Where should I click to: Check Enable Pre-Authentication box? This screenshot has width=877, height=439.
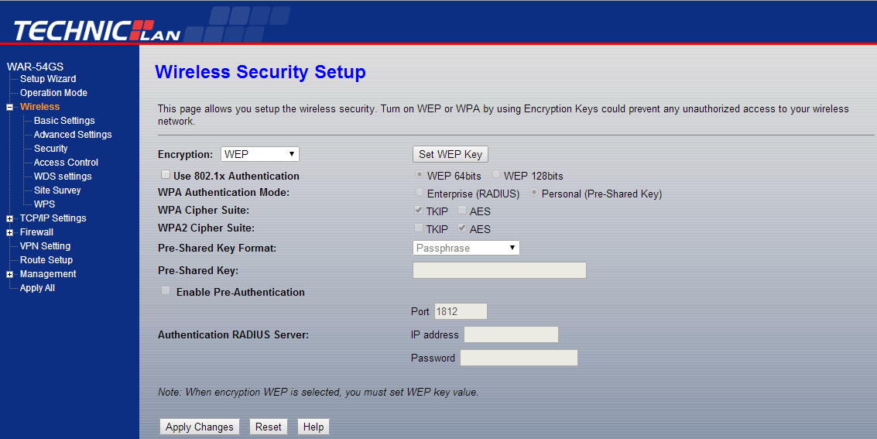[x=166, y=291]
